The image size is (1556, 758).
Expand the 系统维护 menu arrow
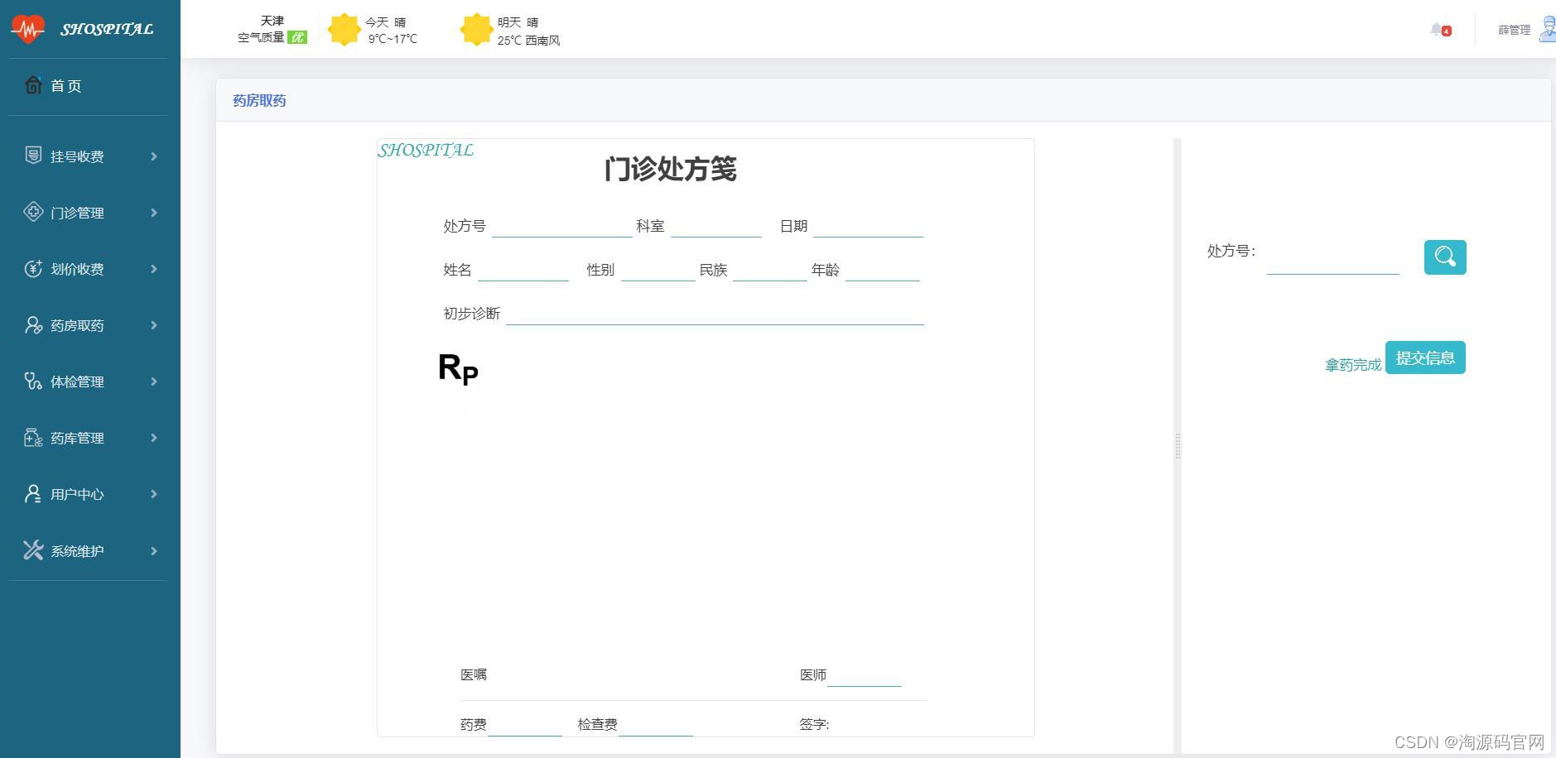tap(154, 551)
